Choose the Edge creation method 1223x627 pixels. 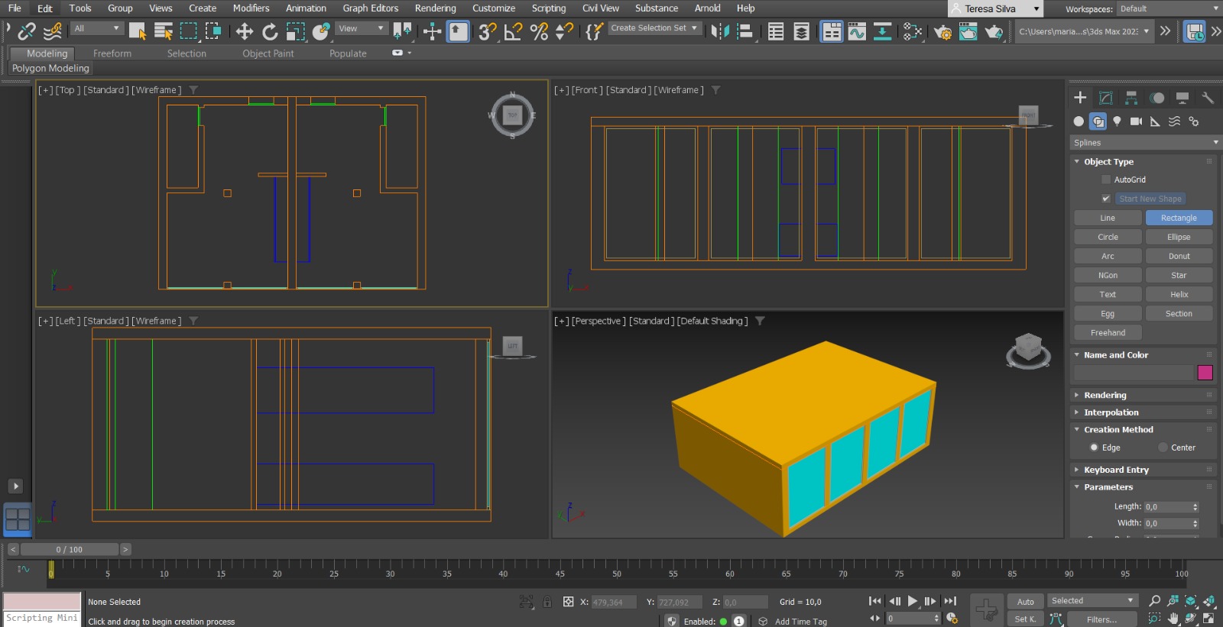(1094, 448)
